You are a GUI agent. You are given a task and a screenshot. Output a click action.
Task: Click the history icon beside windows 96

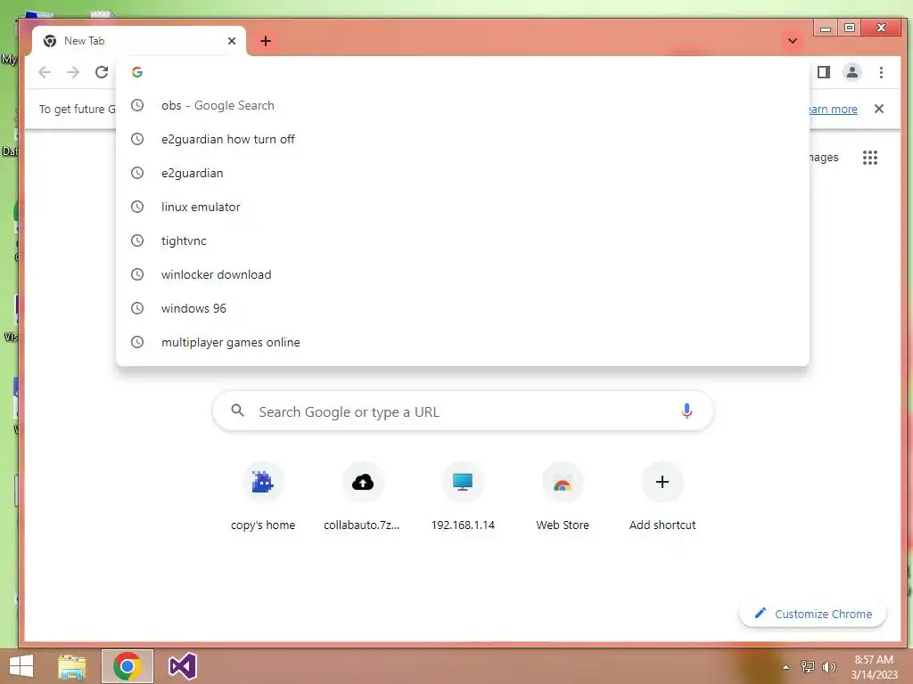(137, 307)
